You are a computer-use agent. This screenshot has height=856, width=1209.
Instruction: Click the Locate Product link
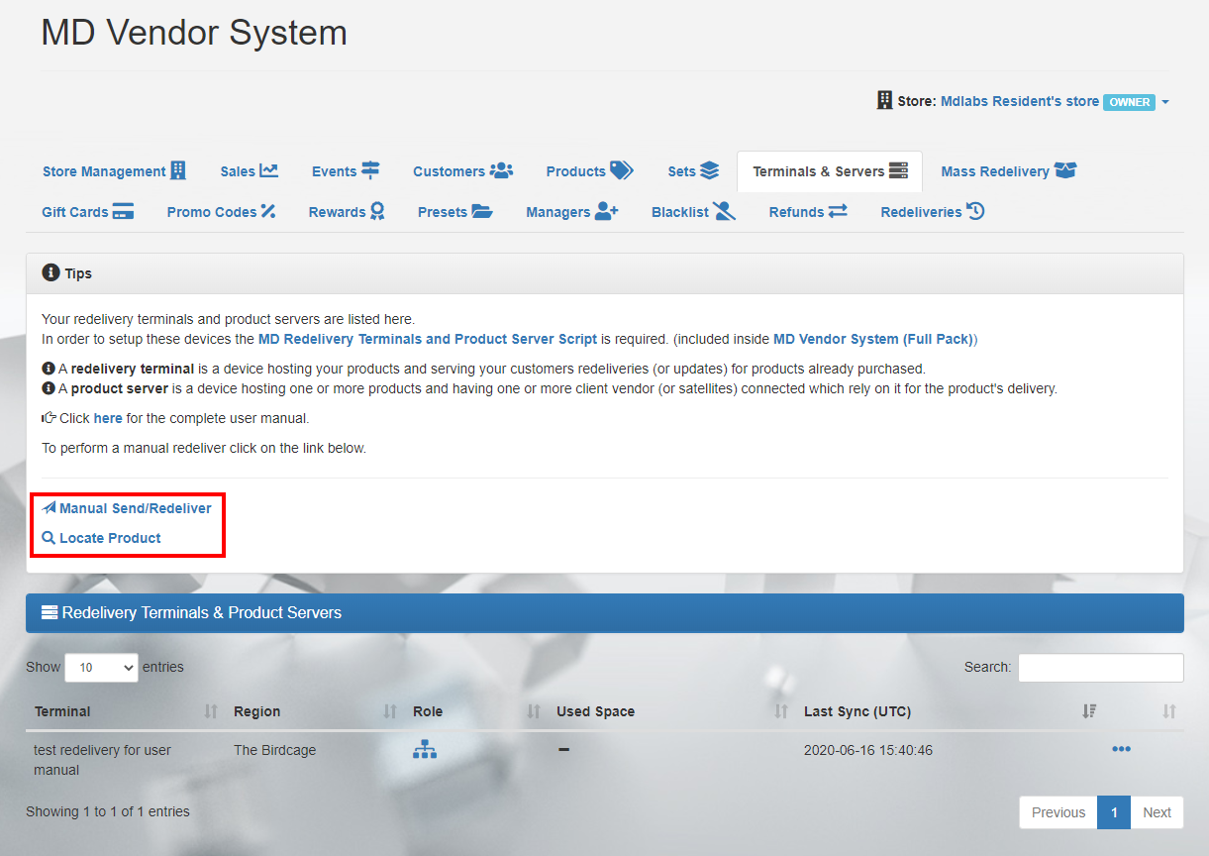coord(101,538)
